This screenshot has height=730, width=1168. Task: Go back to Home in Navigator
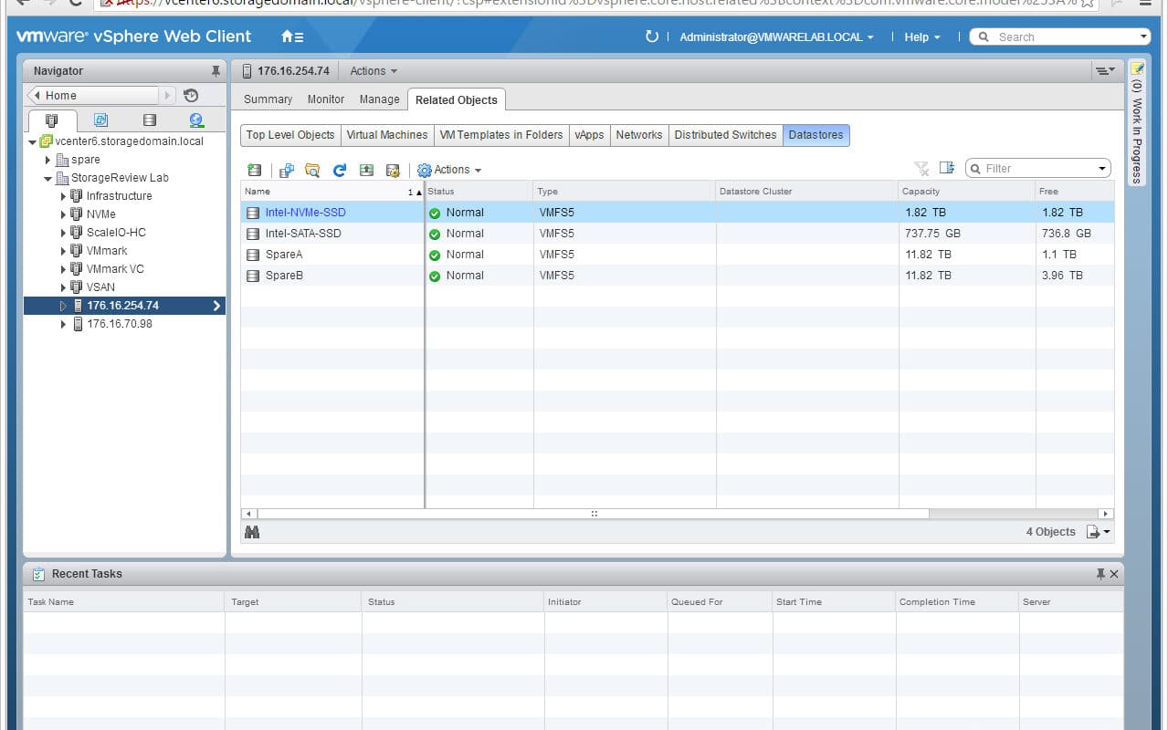point(94,95)
